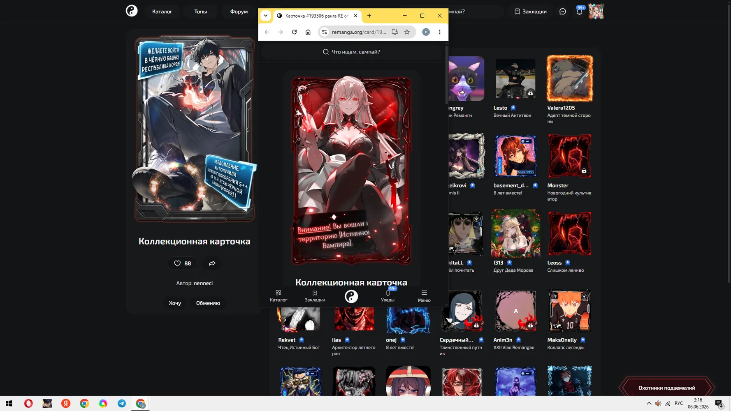
Task: Open Valera1205 user avatar
Action: [x=570, y=79]
